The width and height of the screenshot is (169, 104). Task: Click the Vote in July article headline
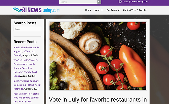coord(98,99)
